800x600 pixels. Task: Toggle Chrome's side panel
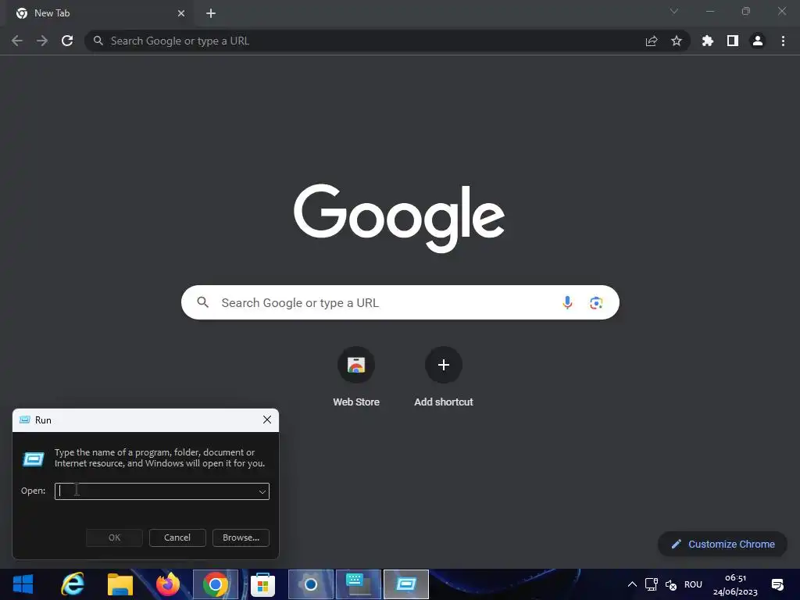[733, 41]
